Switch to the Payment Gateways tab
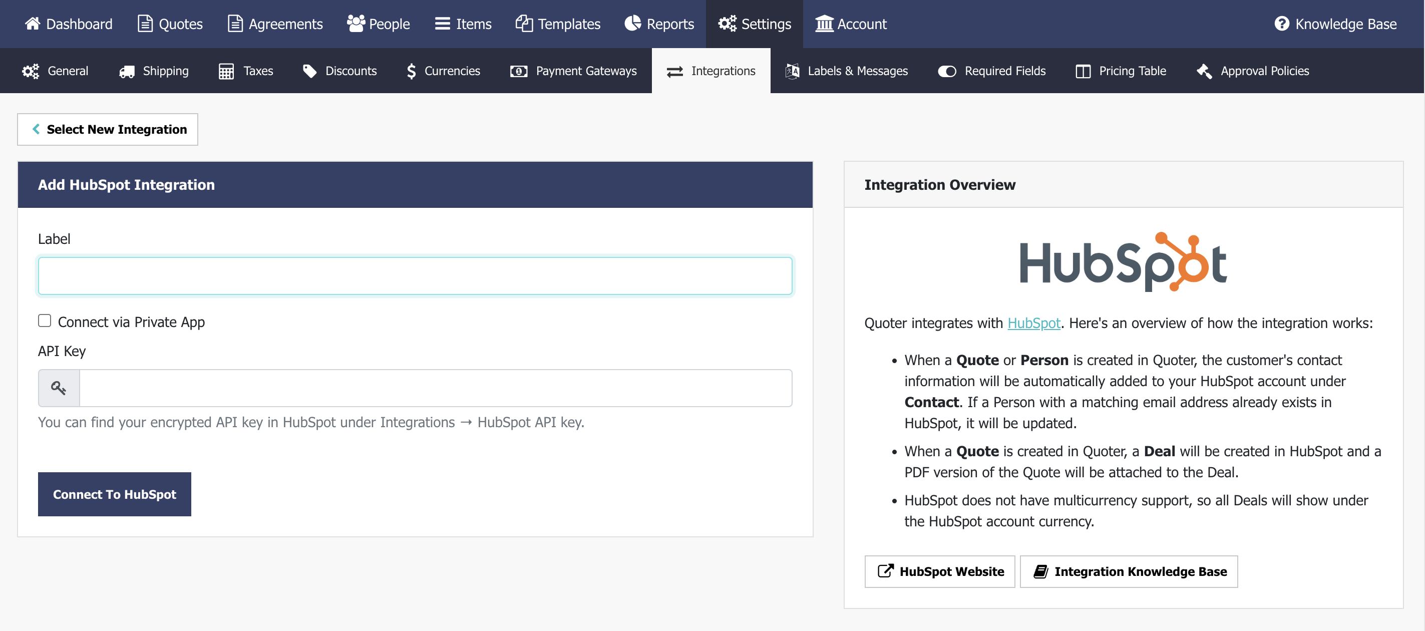Screen dimensions: 1425x631 point(574,71)
